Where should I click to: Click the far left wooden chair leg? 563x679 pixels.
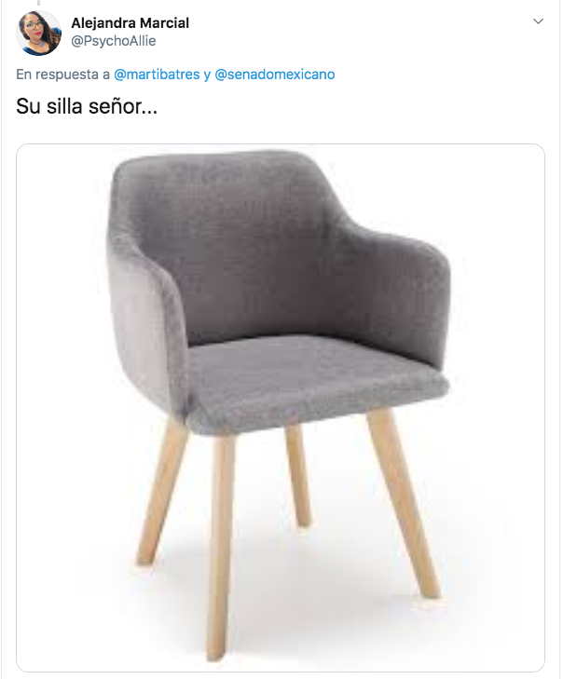pyautogui.click(x=161, y=492)
